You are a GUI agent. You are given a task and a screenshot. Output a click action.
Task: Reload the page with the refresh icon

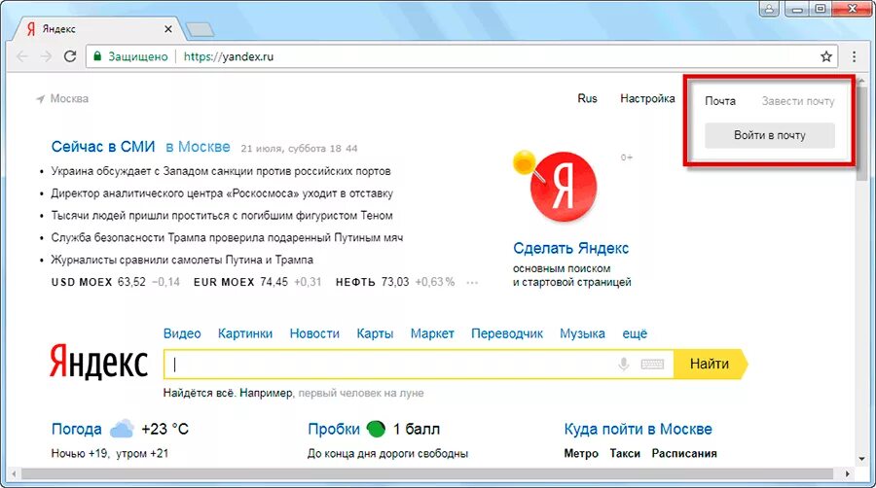[70, 56]
